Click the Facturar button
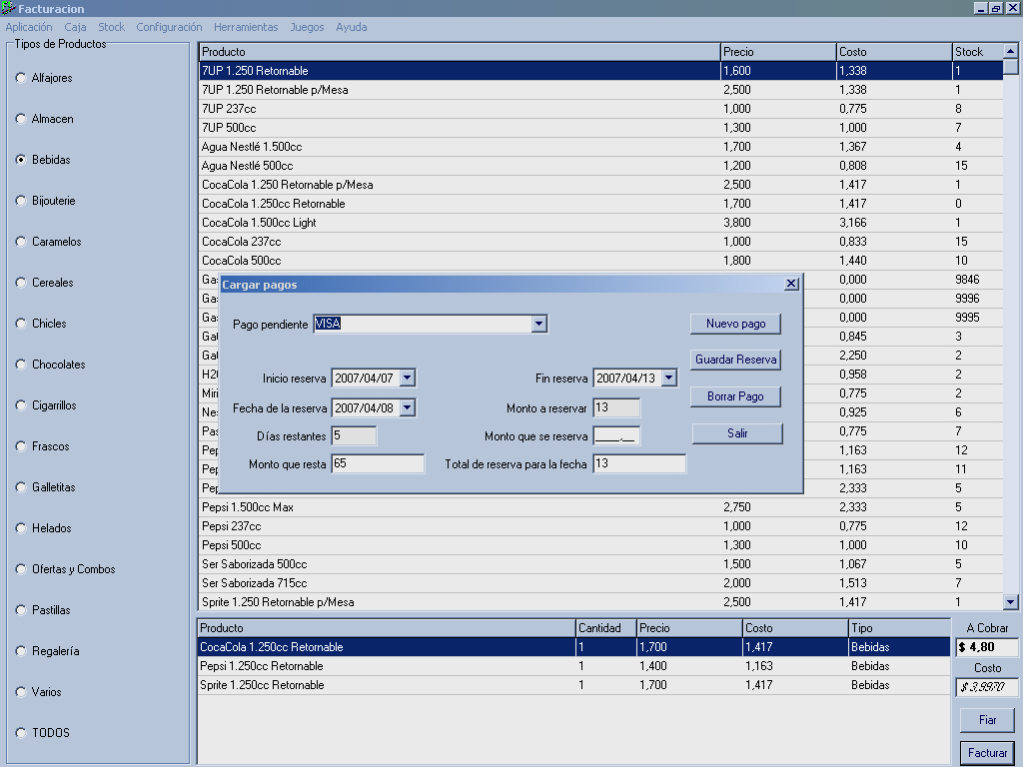The image size is (1023, 767). (x=987, y=753)
